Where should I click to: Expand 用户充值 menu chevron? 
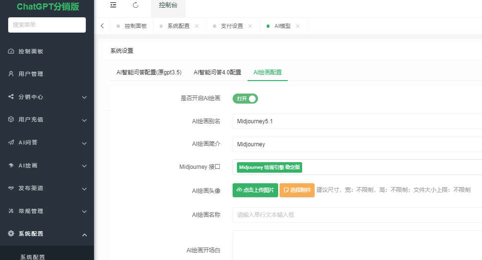pyautogui.click(x=84, y=120)
